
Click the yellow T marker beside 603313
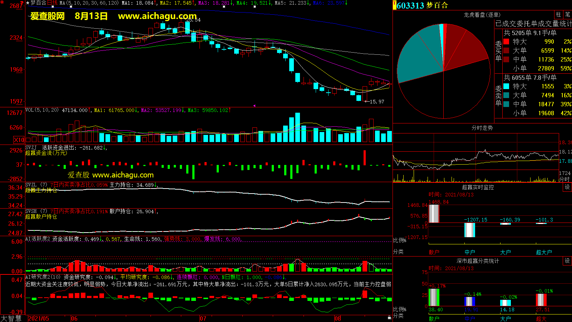click(x=395, y=5)
